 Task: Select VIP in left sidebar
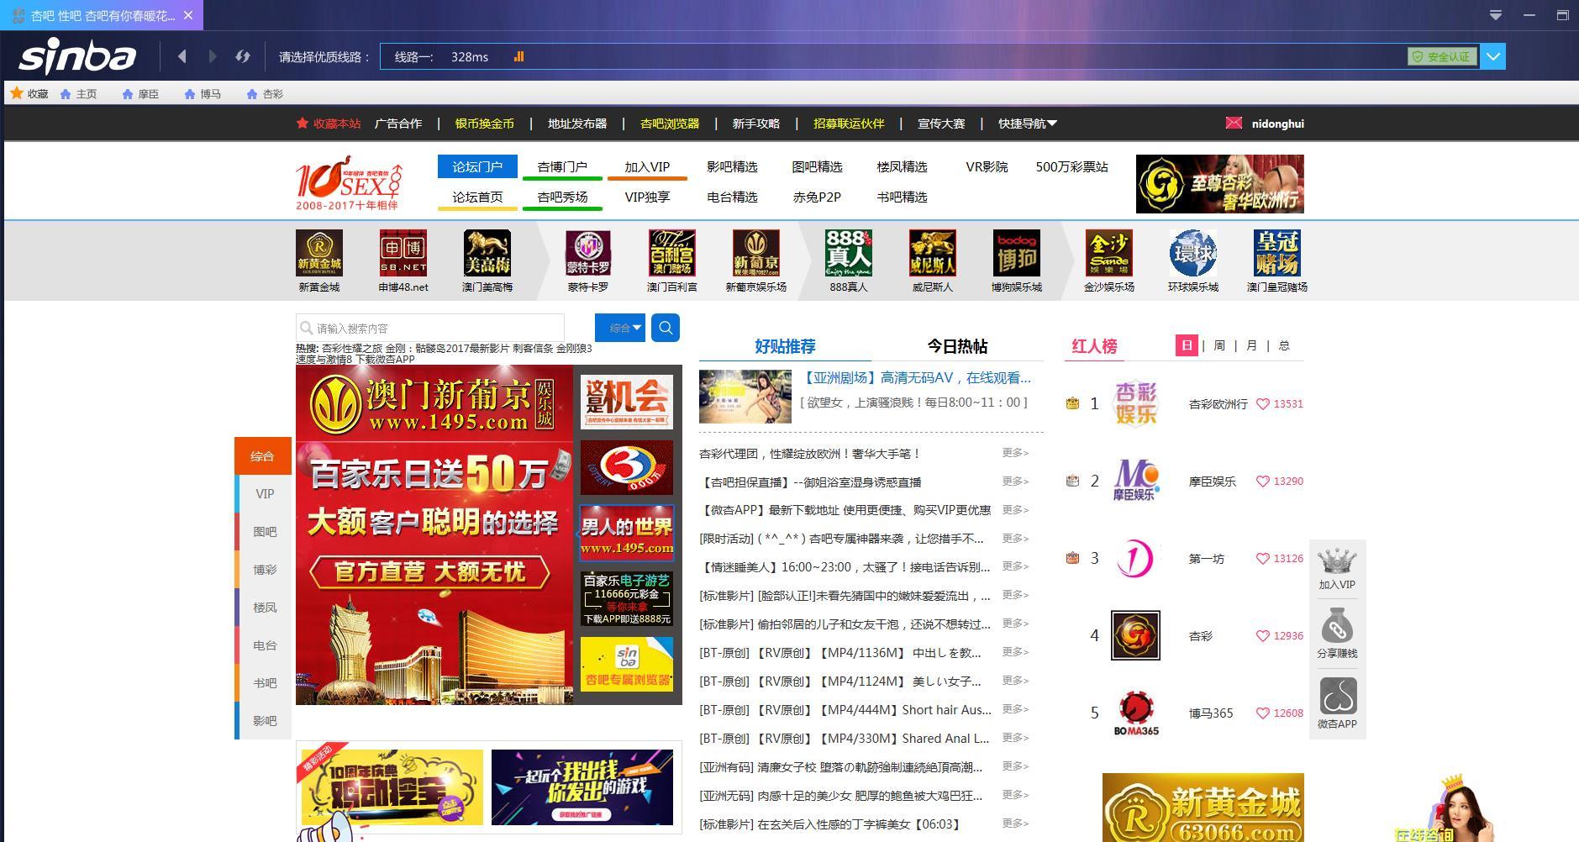(x=263, y=494)
